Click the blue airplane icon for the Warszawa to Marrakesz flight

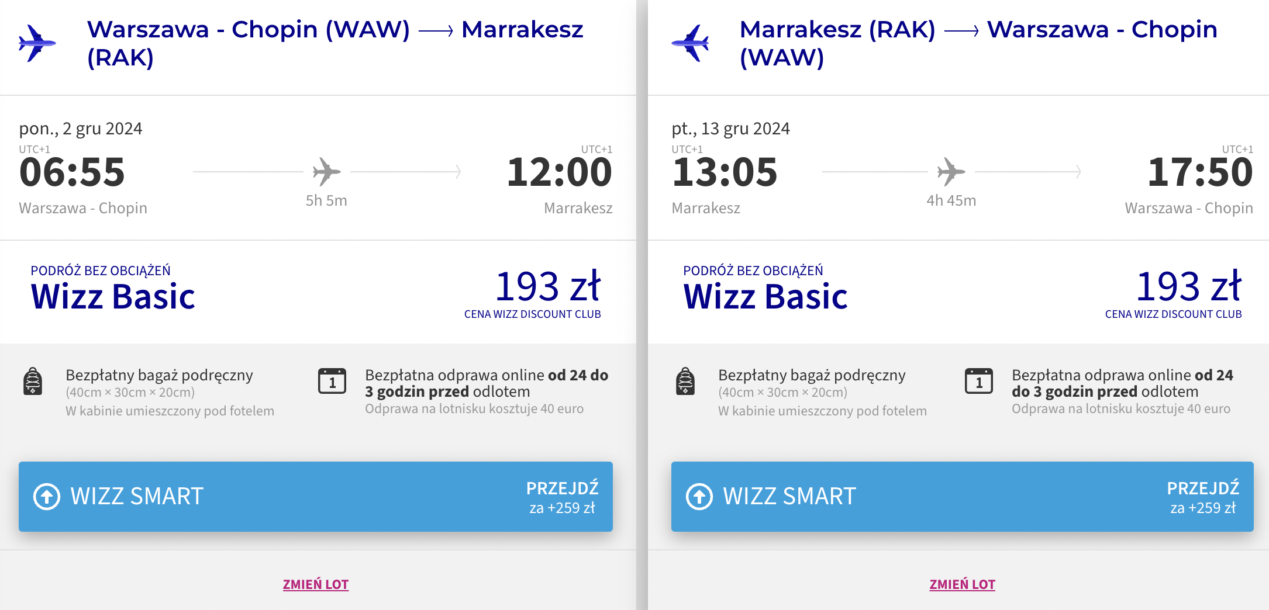tap(37, 43)
